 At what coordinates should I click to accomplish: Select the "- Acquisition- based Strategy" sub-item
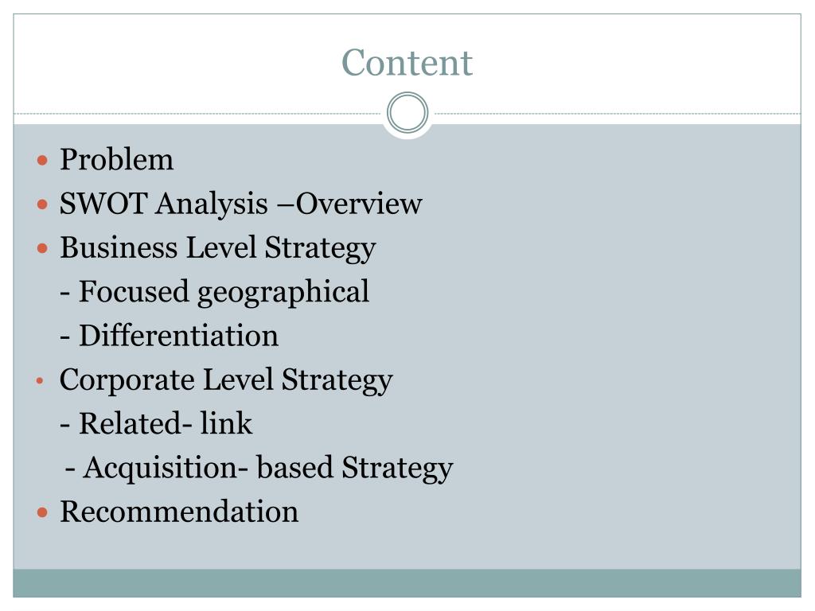point(259,467)
